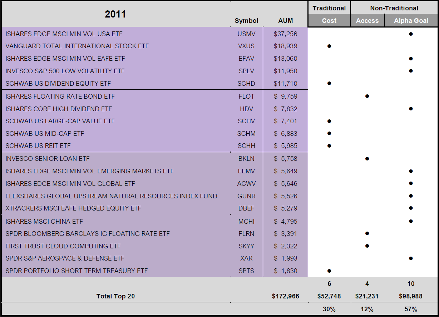Click the SPTS ticker symbol
This screenshot has height=317, width=439.
[x=246, y=271]
